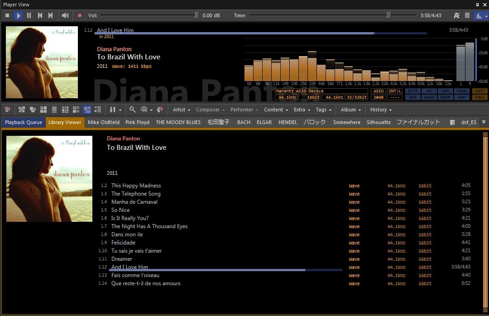Toggle the BITP status indicator
489x316 pixels.
(x=412, y=91)
